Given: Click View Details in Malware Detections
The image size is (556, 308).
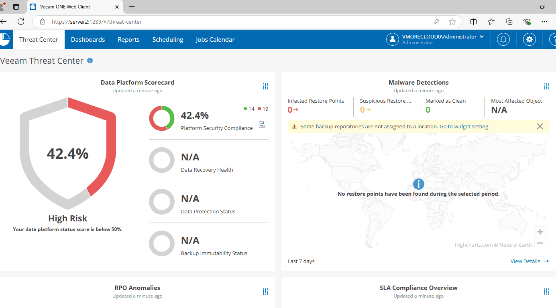Looking at the screenshot, I should click(525, 261).
